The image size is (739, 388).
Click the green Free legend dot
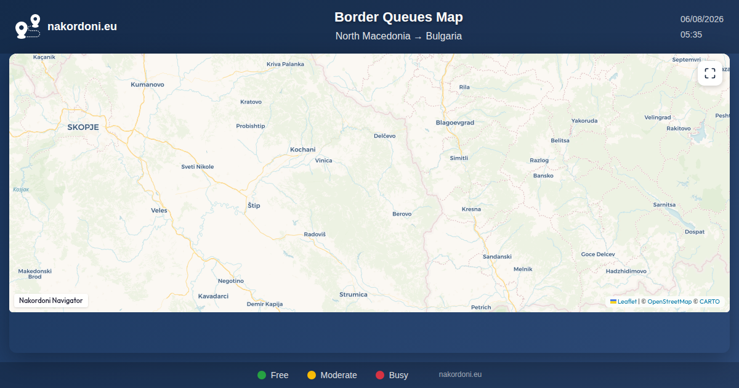(262, 375)
